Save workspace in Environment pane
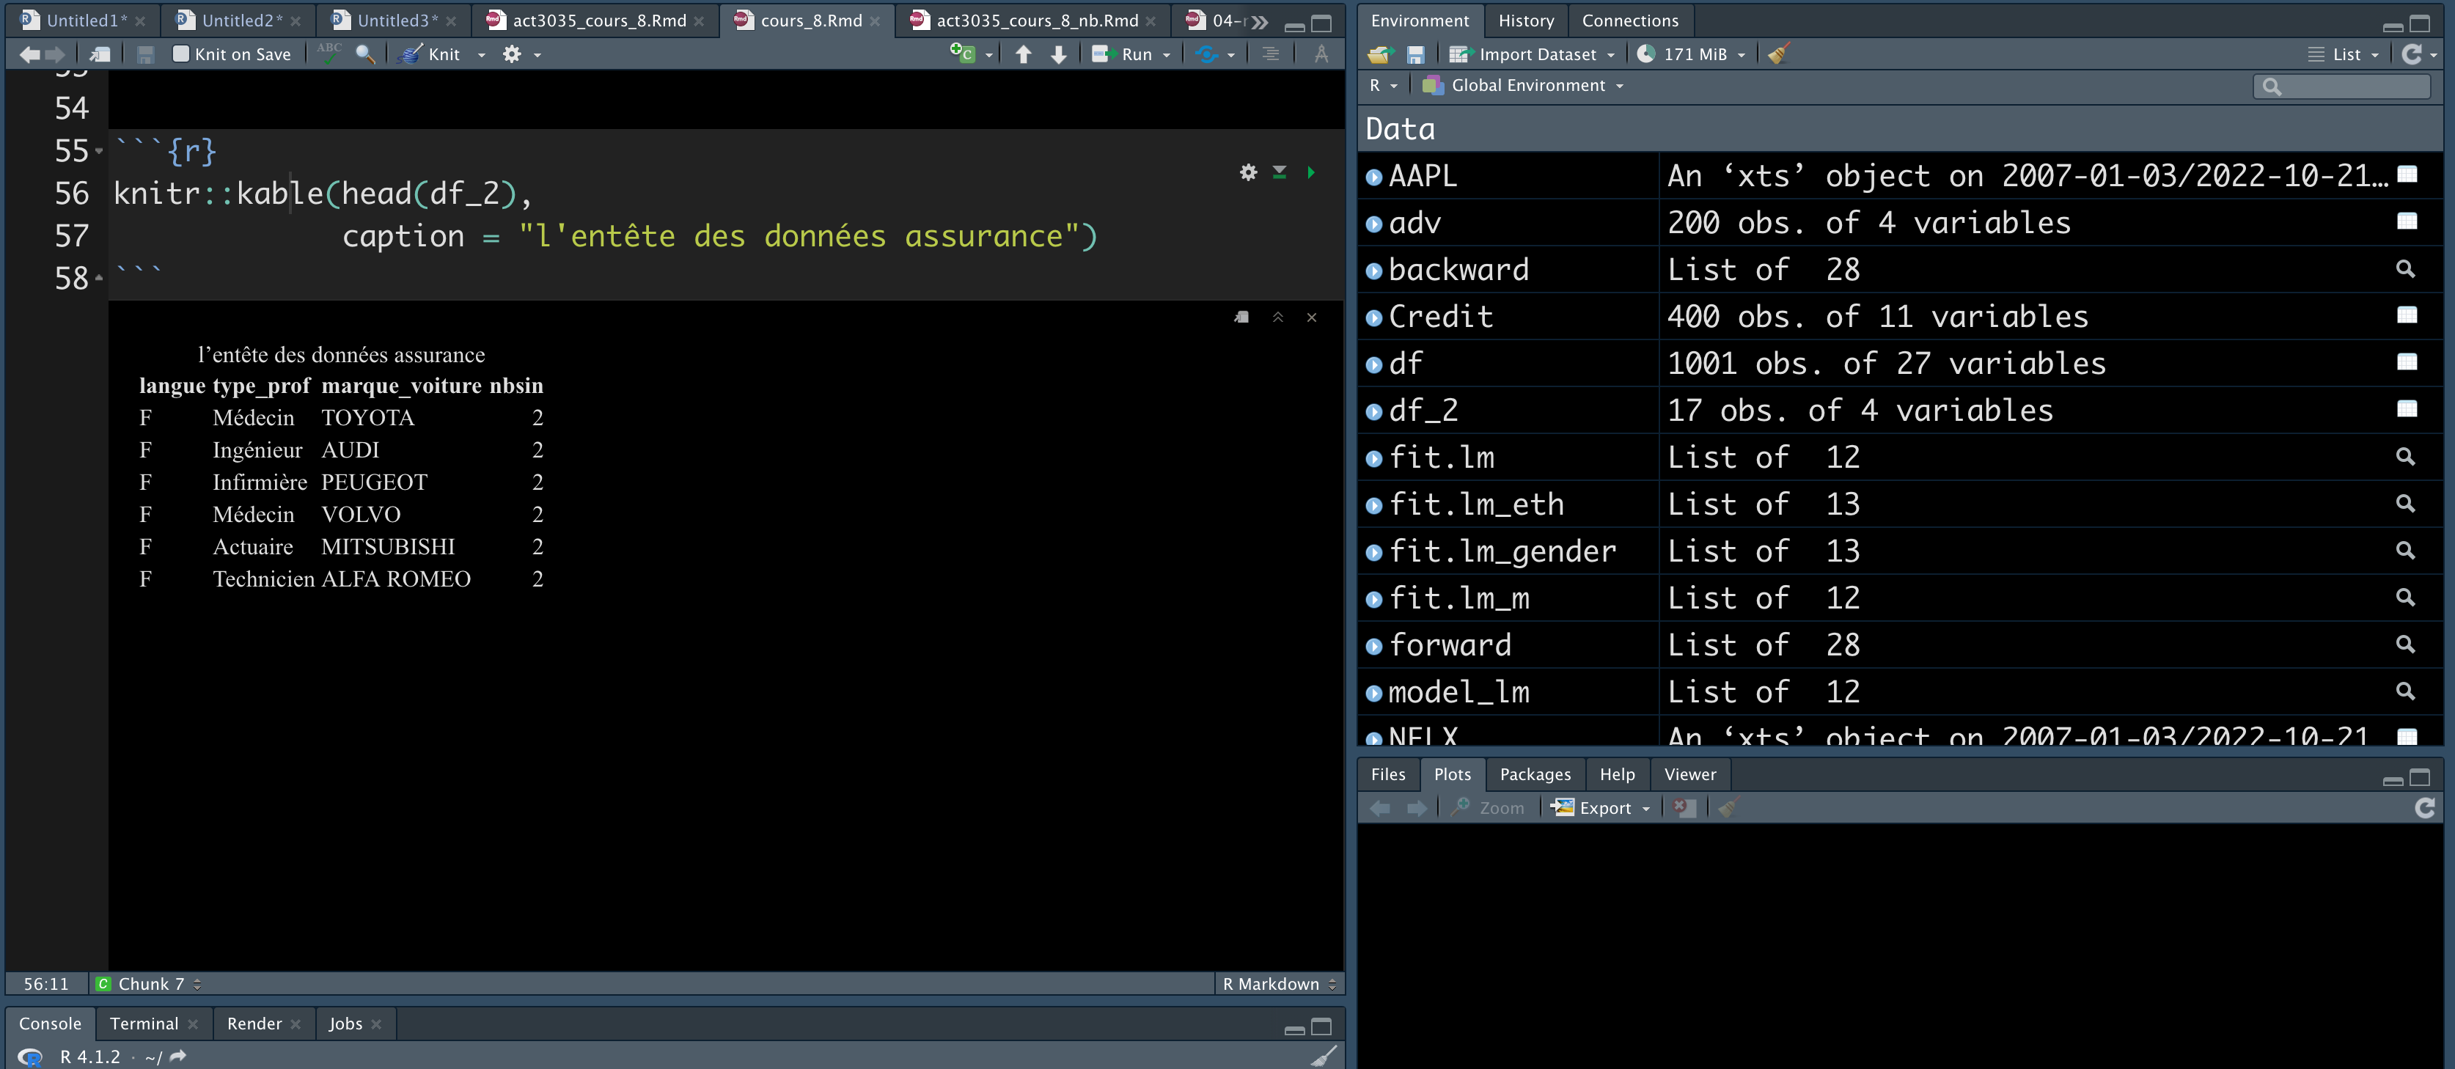2455x1069 pixels. tap(1415, 54)
